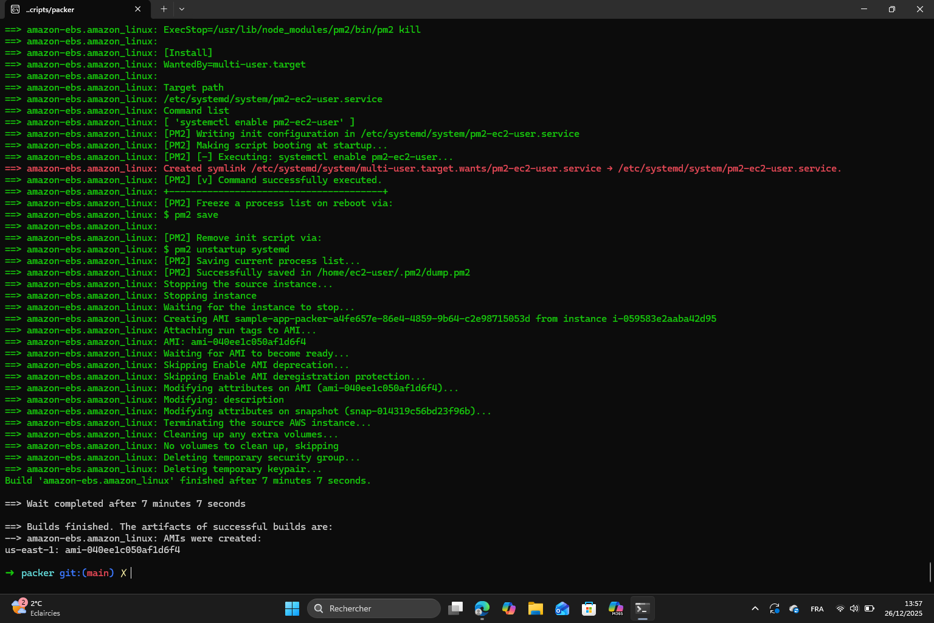Open Task View from taskbar

coord(455,608)
